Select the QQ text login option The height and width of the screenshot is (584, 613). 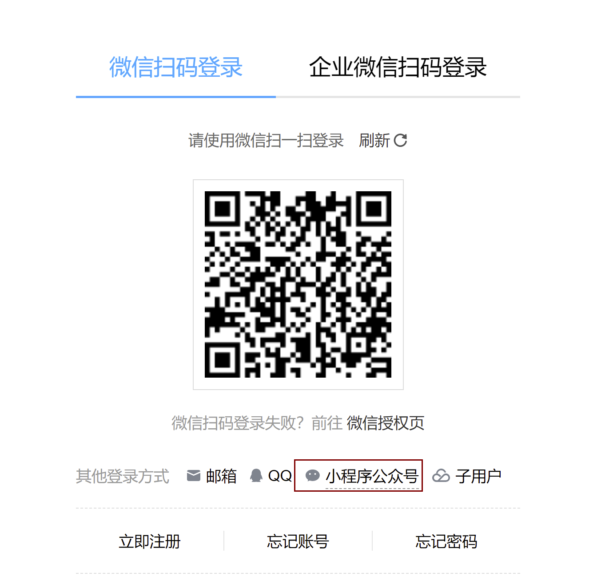coord(280,476)
